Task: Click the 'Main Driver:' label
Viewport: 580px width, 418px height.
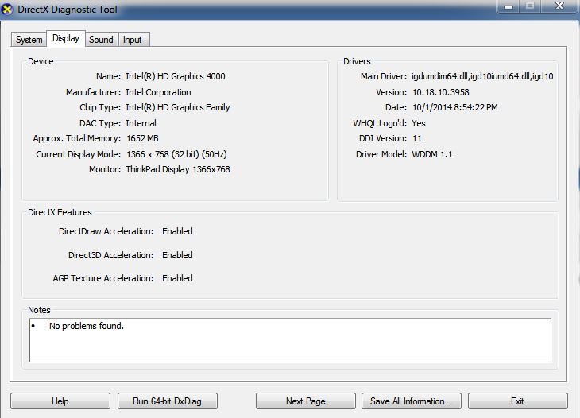Action: point(384,76)
